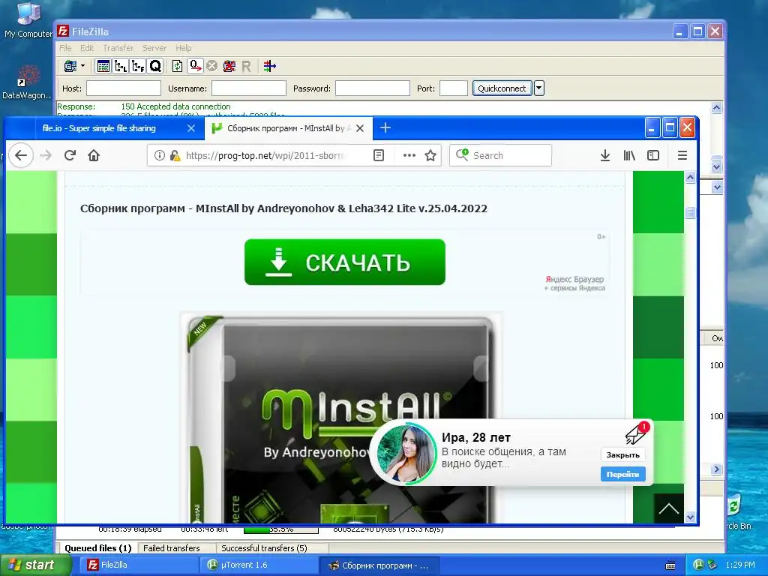Click process queue icon in FileZilla

pos(196,66)
